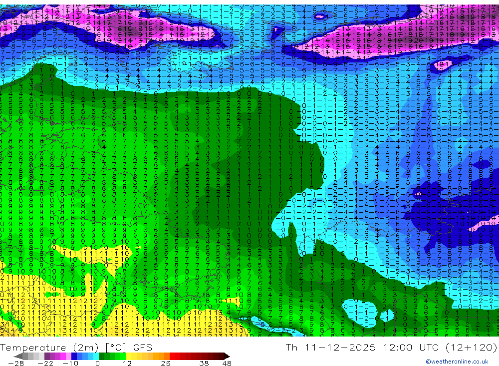Screen dimensions: 499x366
Task: Click the bright red legend swatch at 26
Action: click(x=172, y=356)
